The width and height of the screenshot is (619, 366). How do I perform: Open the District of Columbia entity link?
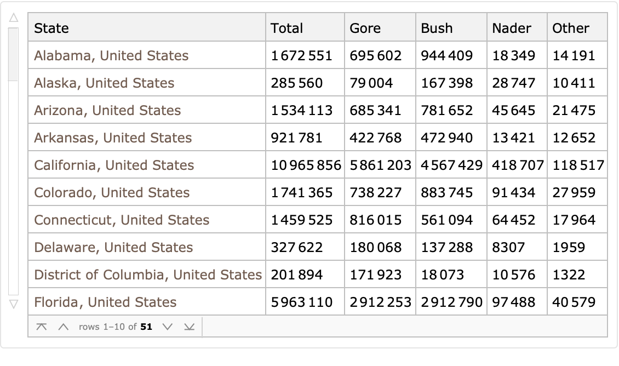pyautogui.click(x=148, y=274)
